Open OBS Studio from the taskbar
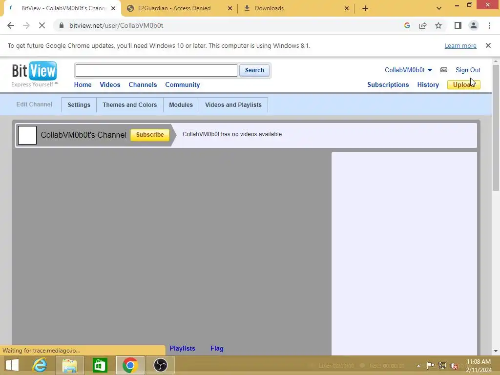This screenshot has width=500, height=375. point(160,365)
